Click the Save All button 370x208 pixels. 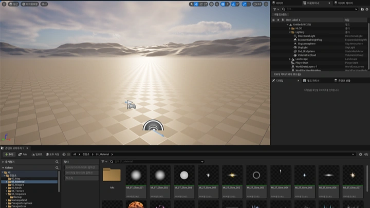[53, 154]
